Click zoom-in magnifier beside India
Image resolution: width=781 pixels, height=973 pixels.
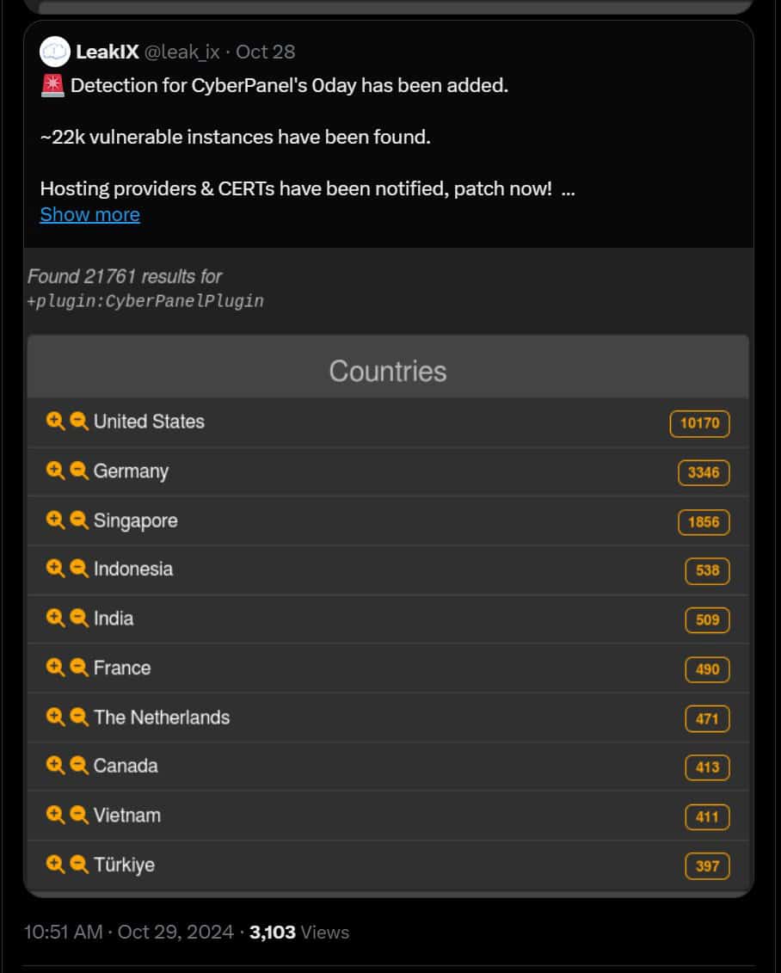point(55,618)
